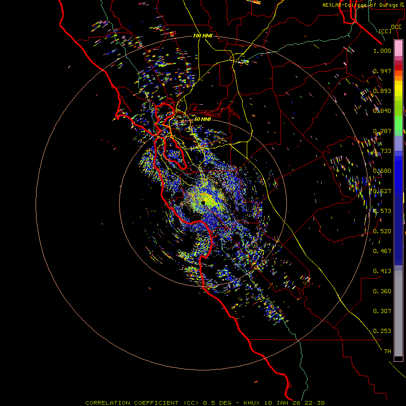Select the 0.253 legend value
406x406 pixels.
coord(382,331)
